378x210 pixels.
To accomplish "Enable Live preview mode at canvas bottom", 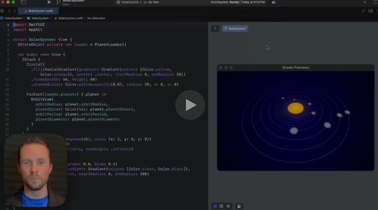I will pyautogui.click(x=215, y=206).
